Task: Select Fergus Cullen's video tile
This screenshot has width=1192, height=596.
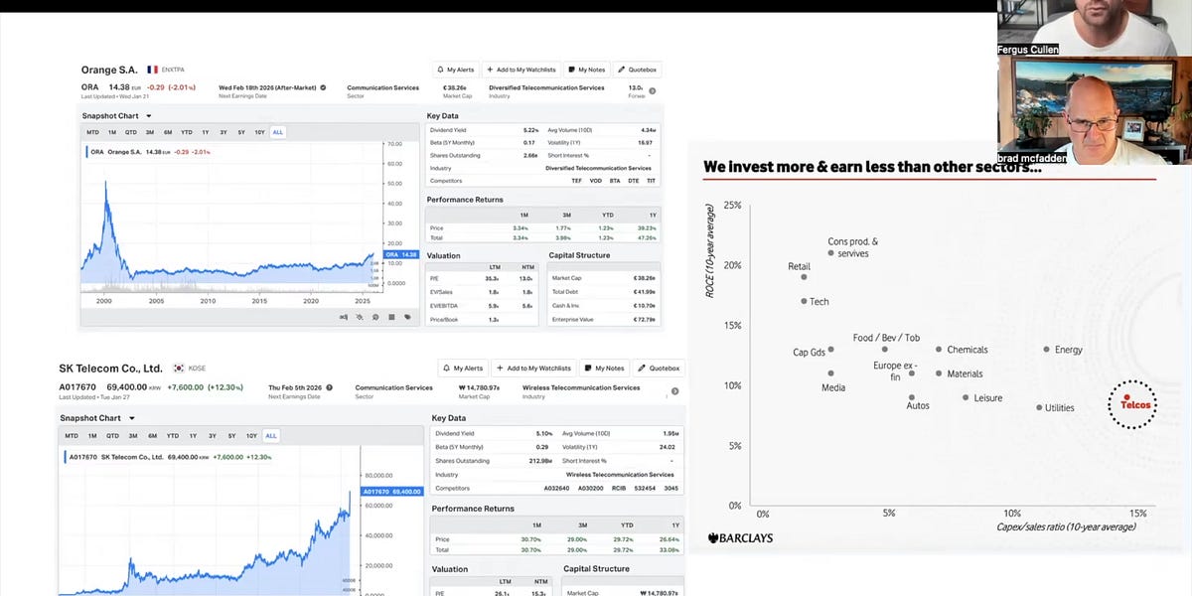Action: [1094, 27]
